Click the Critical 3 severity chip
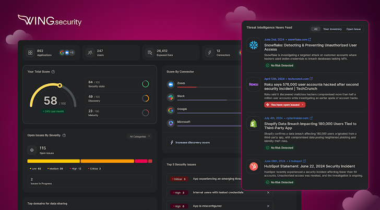Screen dimensions: 380x210 point(94,169)
